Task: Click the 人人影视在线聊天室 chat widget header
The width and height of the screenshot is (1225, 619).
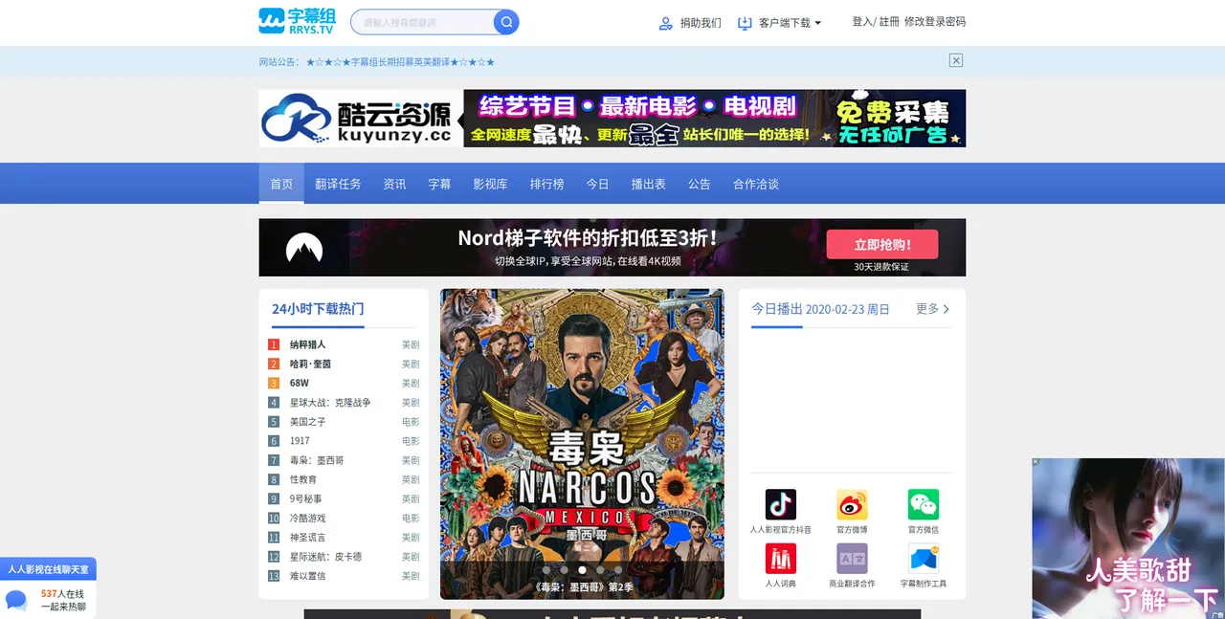Action: click(48, 569)
